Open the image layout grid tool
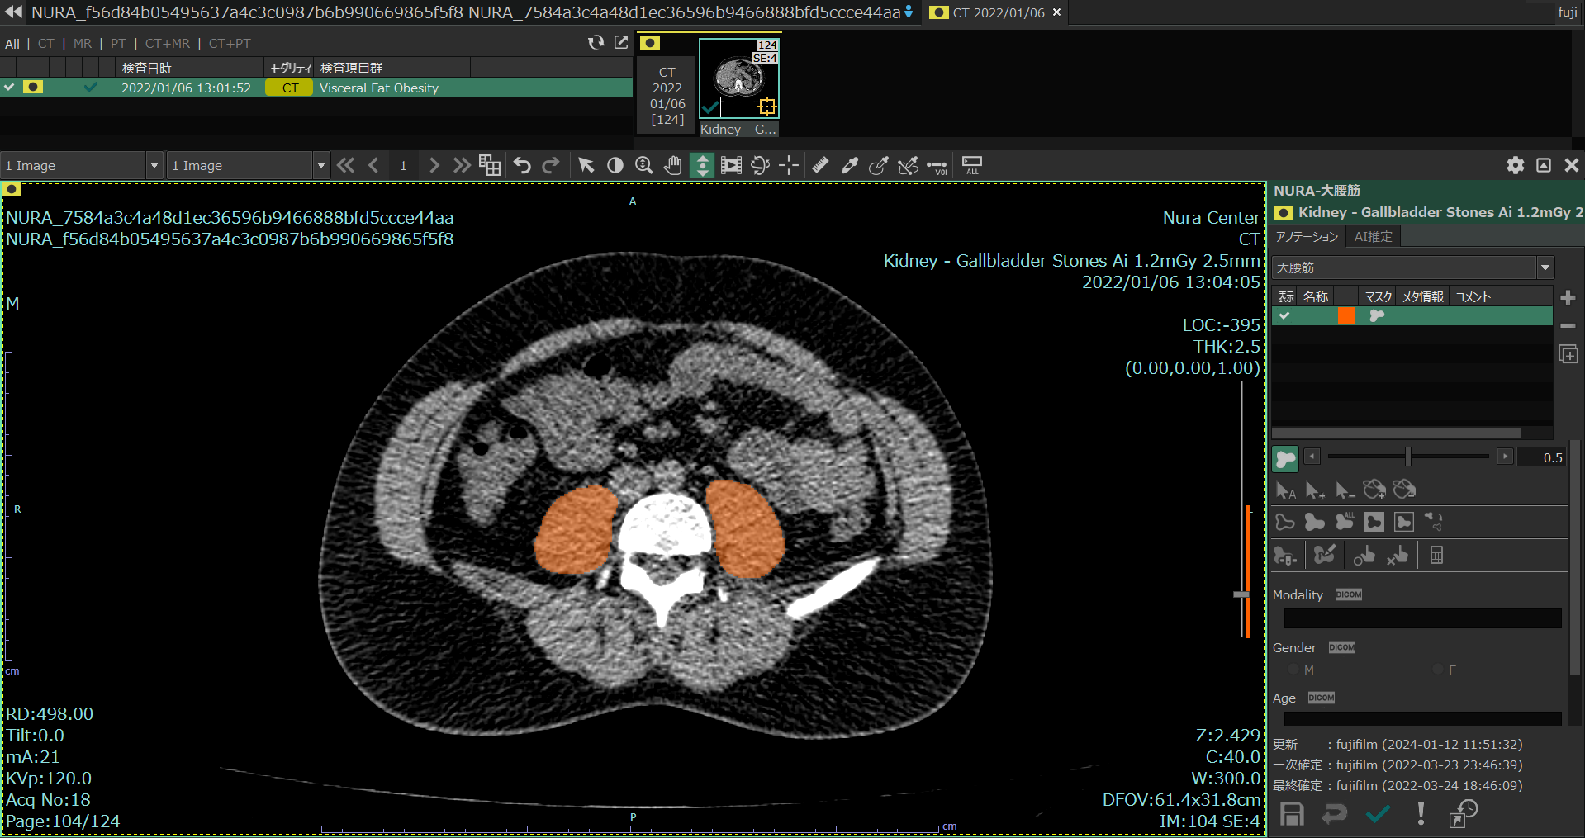Viewport: 1585px width, 838px height. 490,165
